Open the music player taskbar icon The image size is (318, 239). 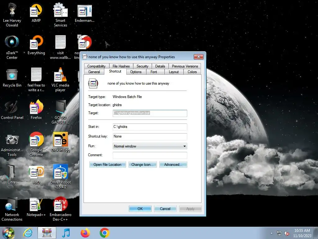[x=66, y=233]
